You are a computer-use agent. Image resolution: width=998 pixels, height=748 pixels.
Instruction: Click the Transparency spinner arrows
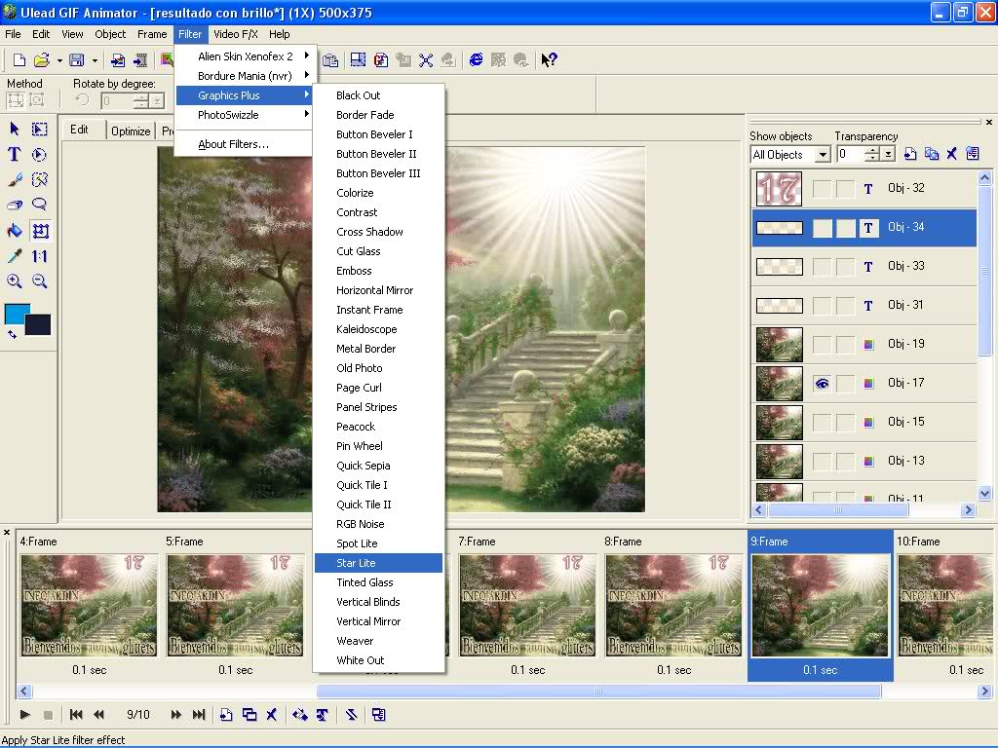pos(872,155)
